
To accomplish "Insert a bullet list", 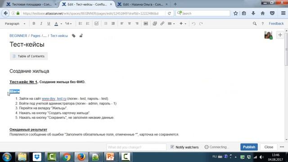I will point(80,23).
